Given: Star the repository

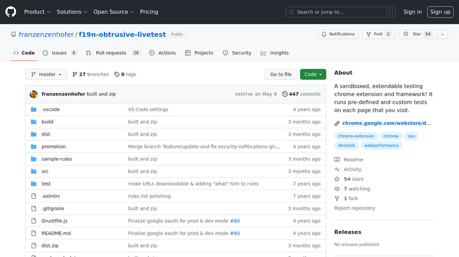Looking at the screenshot, I should [413, 34].
